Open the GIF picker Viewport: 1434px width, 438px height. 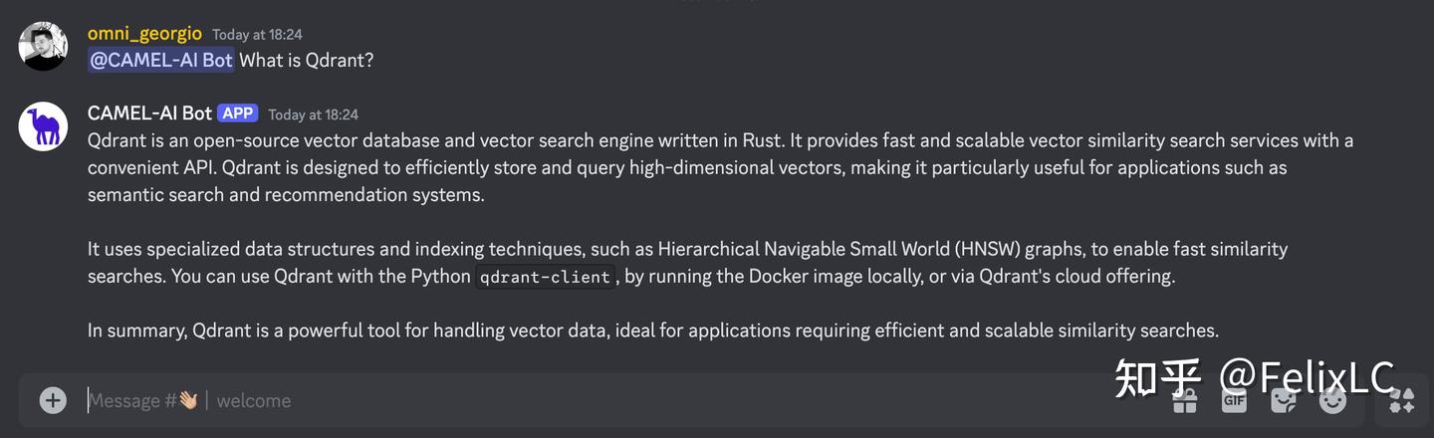point(1234,400)
